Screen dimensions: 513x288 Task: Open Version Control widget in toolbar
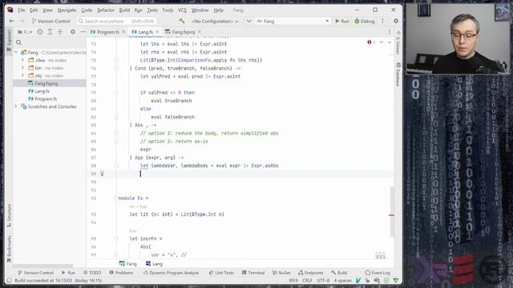coord(51,22)
